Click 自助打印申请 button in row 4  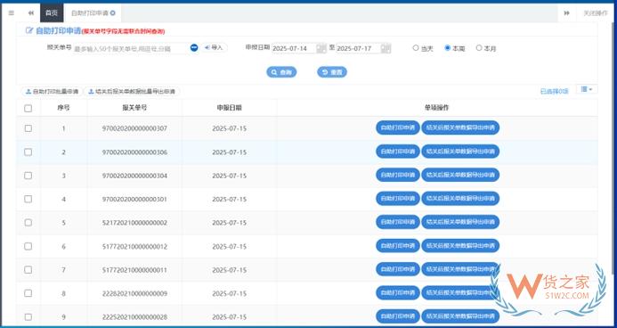coord(398,199)
